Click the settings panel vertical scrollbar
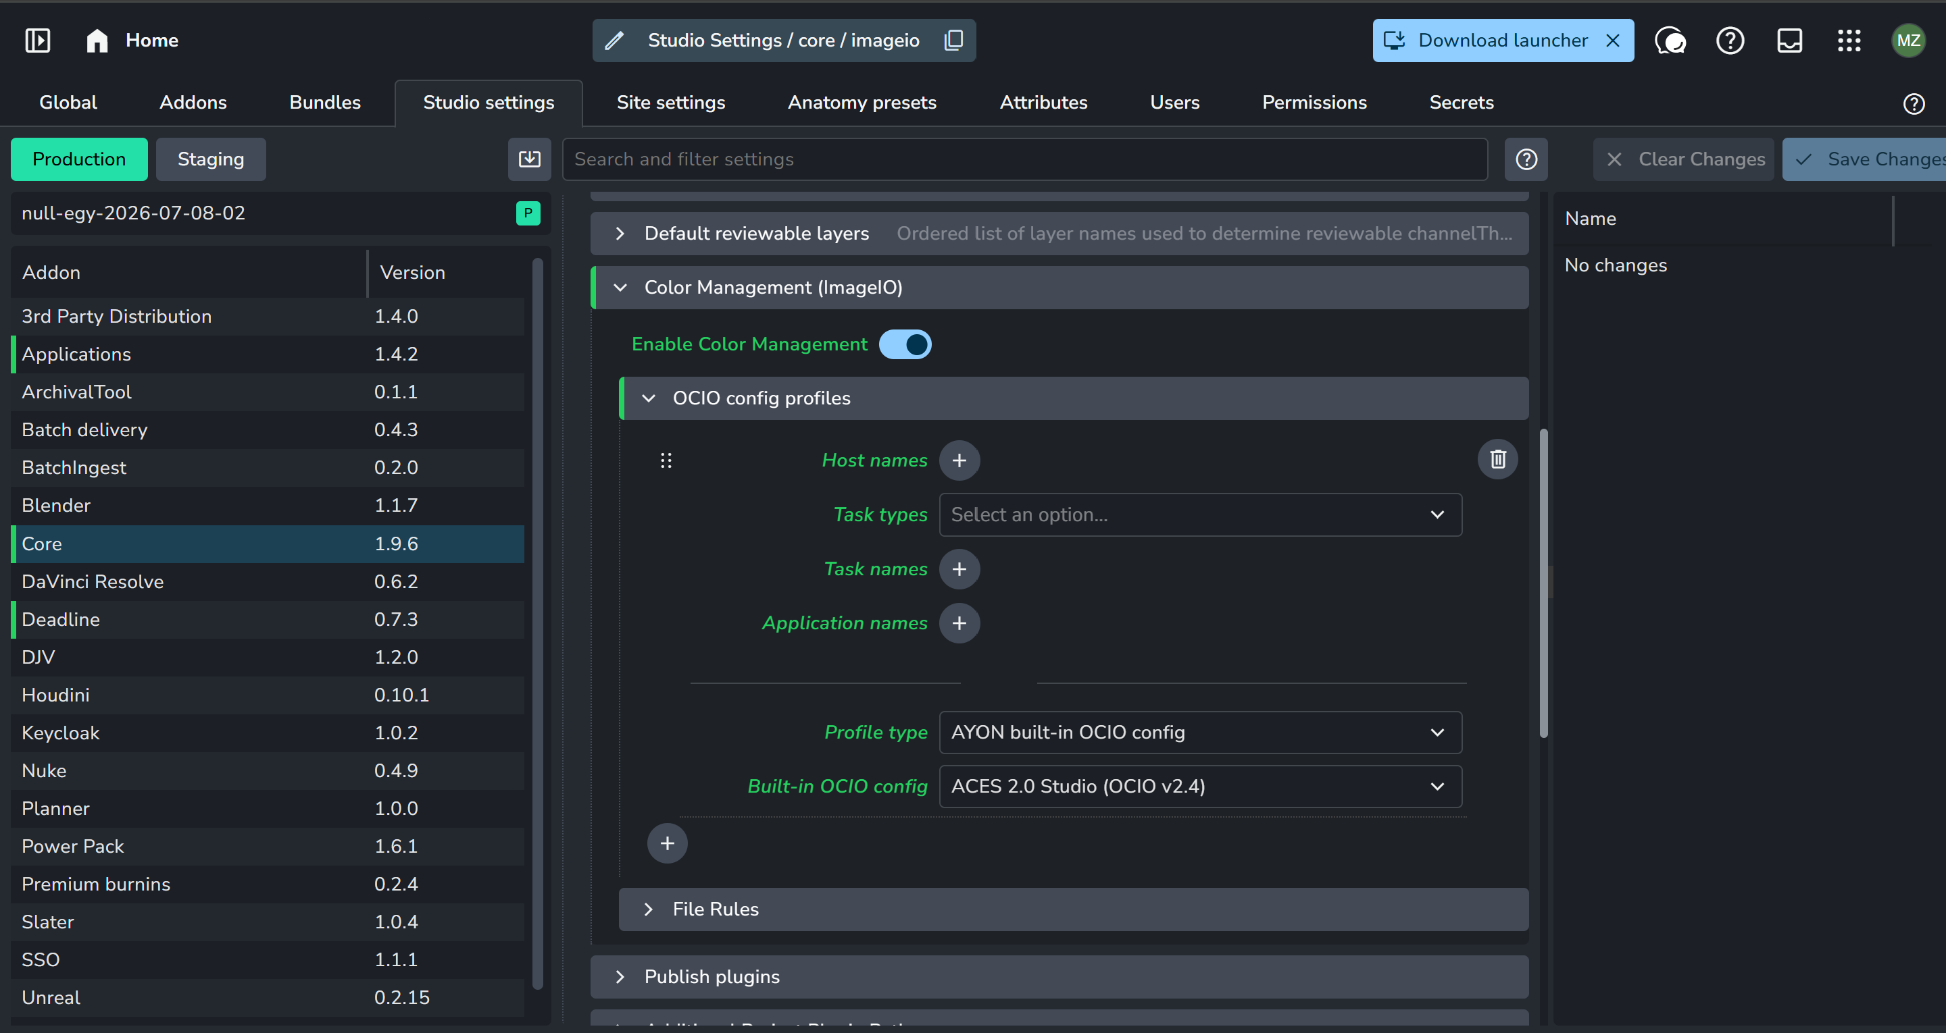The width and height of the screenshot is (1946, 1033). (x=1543, y=583)
